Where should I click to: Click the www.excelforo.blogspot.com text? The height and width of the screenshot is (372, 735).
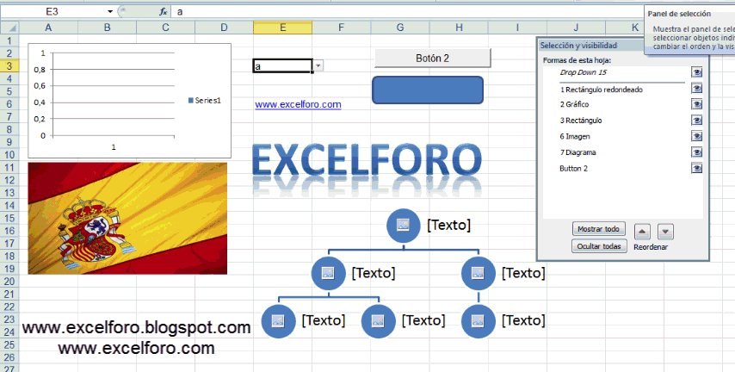136,327
